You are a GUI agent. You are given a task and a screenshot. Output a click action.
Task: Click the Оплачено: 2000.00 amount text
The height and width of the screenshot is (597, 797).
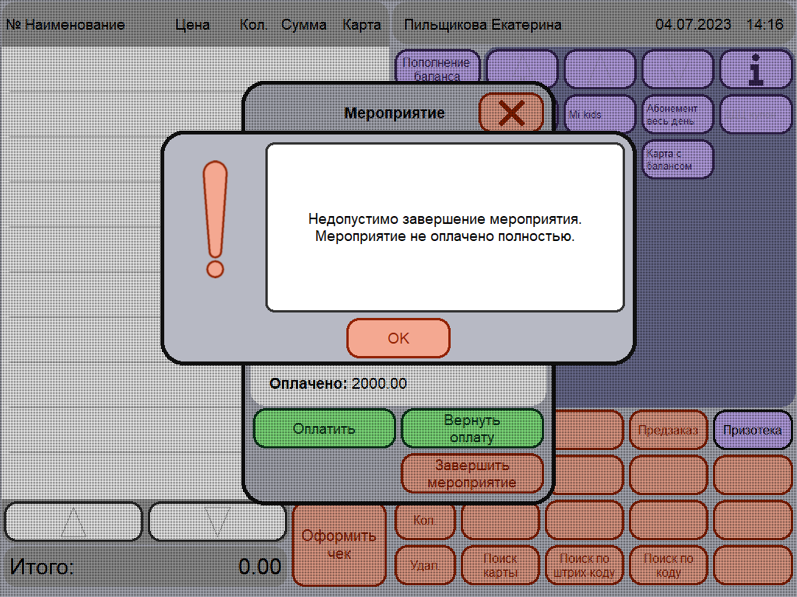click(338, 383)
